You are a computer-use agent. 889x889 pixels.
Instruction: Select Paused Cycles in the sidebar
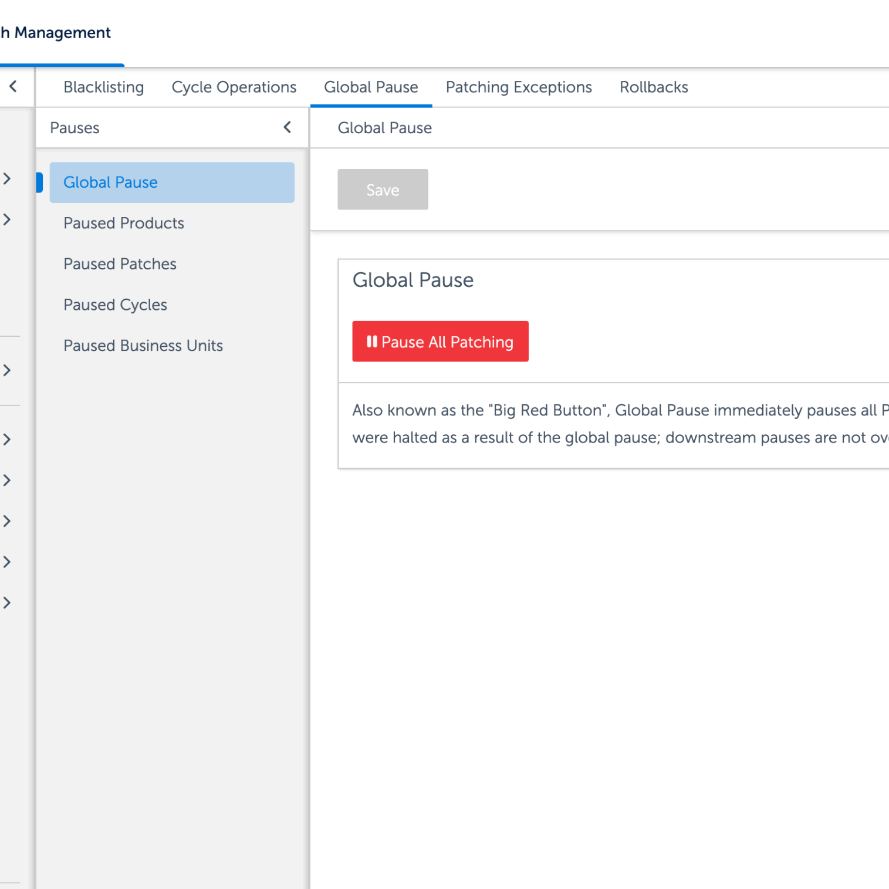(115, 305)
